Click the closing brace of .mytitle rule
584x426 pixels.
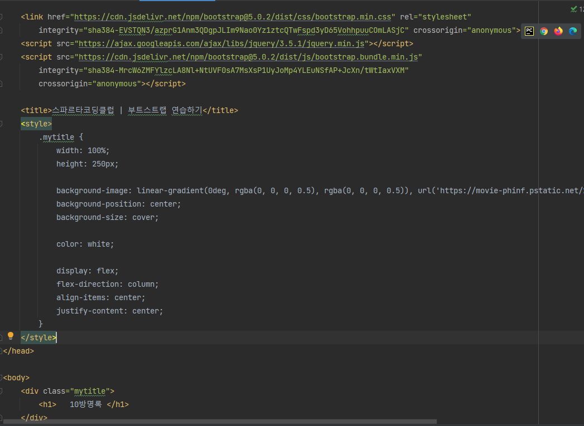pyautogui.click(x=41, y=324)
